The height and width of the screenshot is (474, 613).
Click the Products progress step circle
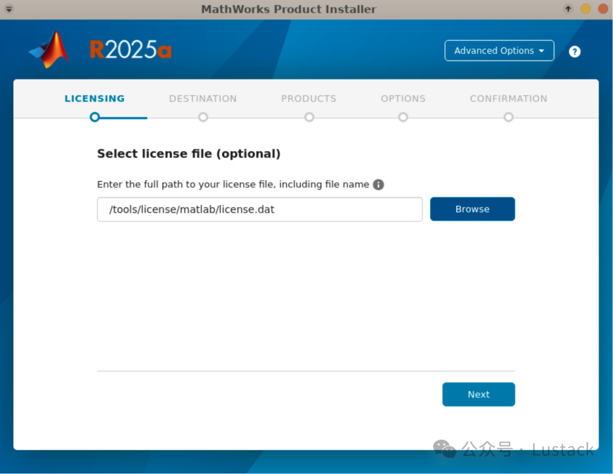tap(309, 117)
